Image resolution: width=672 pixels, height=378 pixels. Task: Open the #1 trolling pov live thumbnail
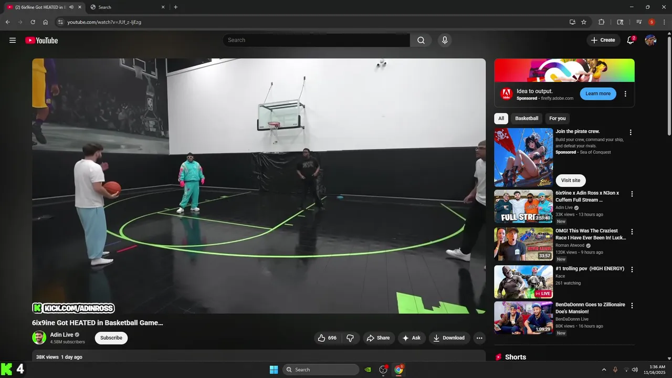[x=523, y=282]
